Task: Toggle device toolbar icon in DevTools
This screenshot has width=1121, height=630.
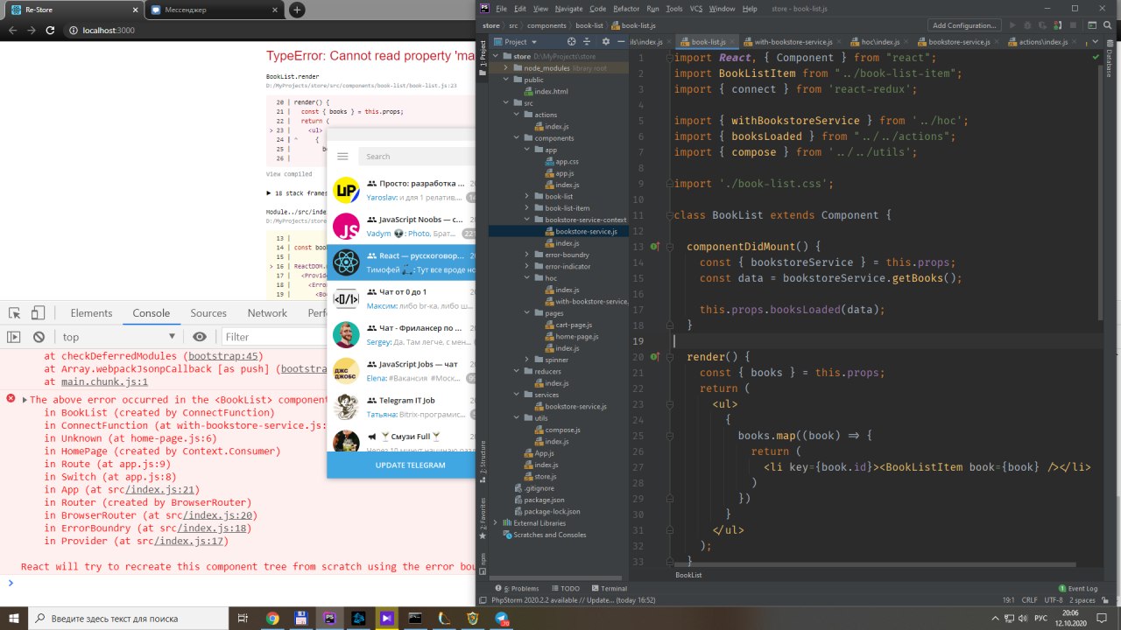Action: 38,313
